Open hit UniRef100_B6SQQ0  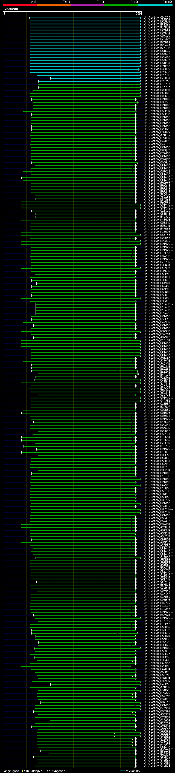pyautogui.click(x=157, y=24)
